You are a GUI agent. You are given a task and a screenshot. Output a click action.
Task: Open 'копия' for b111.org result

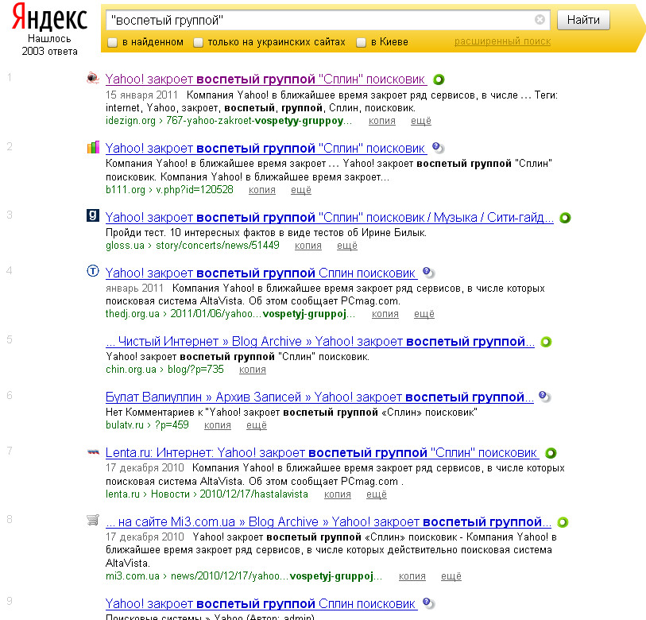click(262, 190)
